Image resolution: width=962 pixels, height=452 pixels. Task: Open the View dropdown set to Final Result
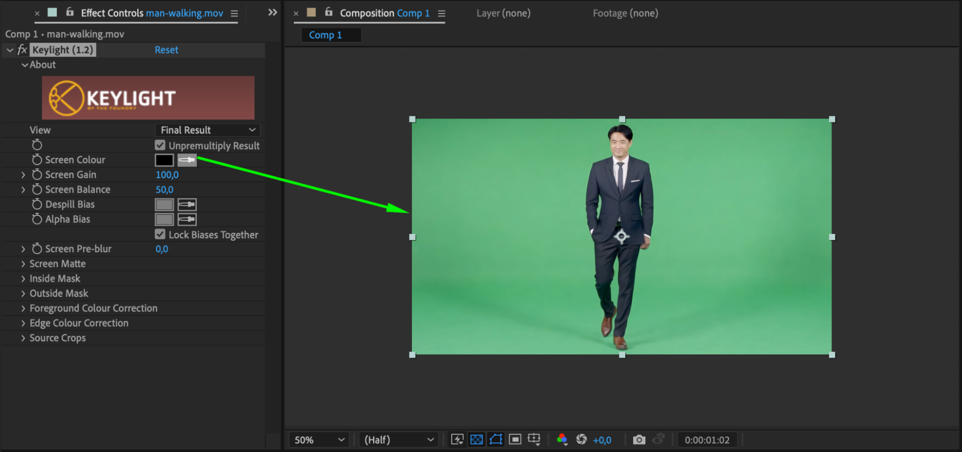207,130
